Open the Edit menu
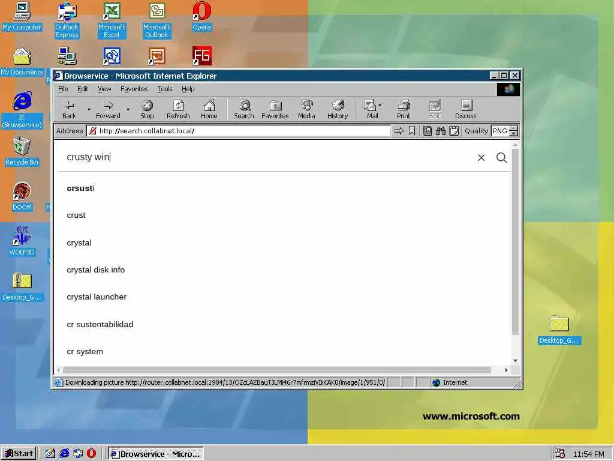614x461 pixels. tap(83, 89)
